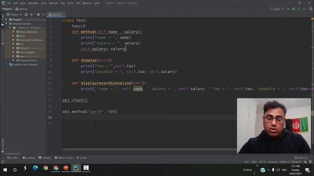Viewport: 314px width, 176px height.
Task: Expand the Lib folder
Action: coord(13,44)
